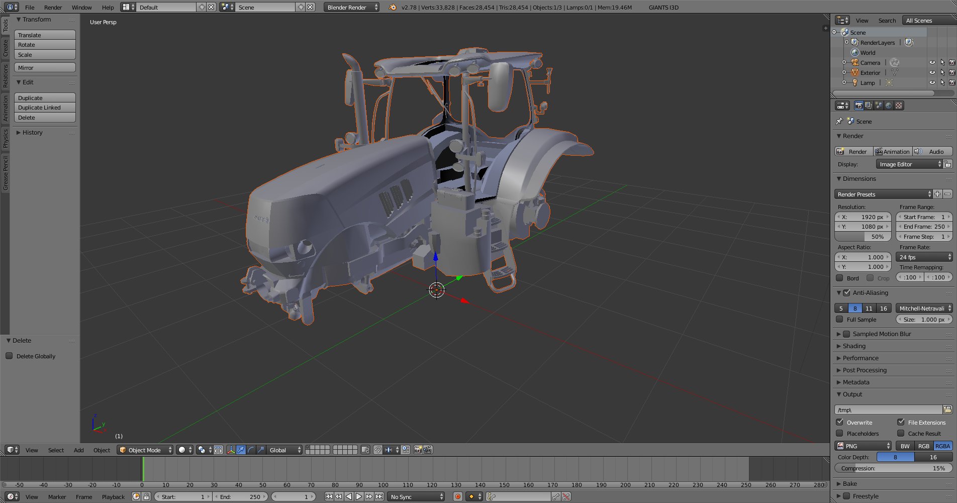The height and width of the screenshot is (503, 957).
Task: Select the translate manipulator arrow icon
Action: pyautogui.click(x=241, y=450)
